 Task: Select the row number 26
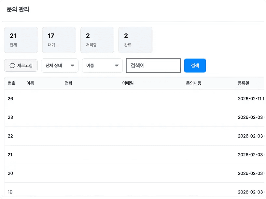[x=10, y=99]
